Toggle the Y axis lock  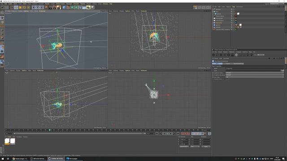pos(38,8)
